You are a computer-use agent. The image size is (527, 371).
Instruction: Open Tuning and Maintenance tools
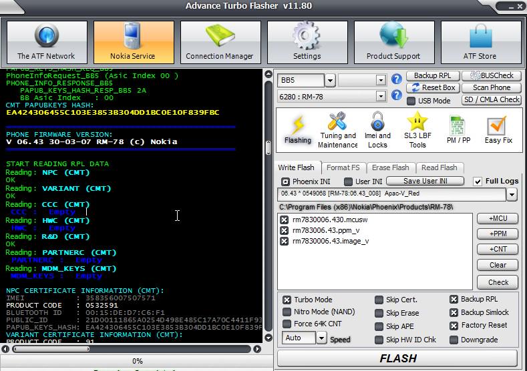(338, 130)
